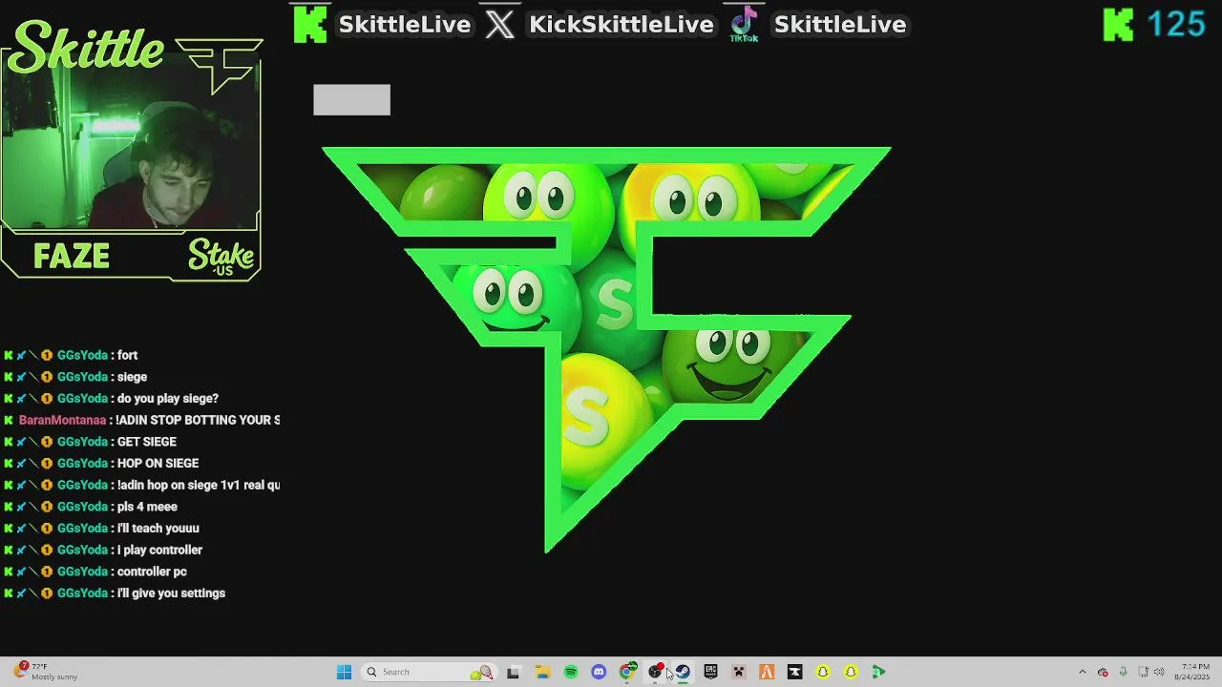Click chat message 'i play controller'
This screenshot has width=1222, height=687.
(x=159, y=551)
